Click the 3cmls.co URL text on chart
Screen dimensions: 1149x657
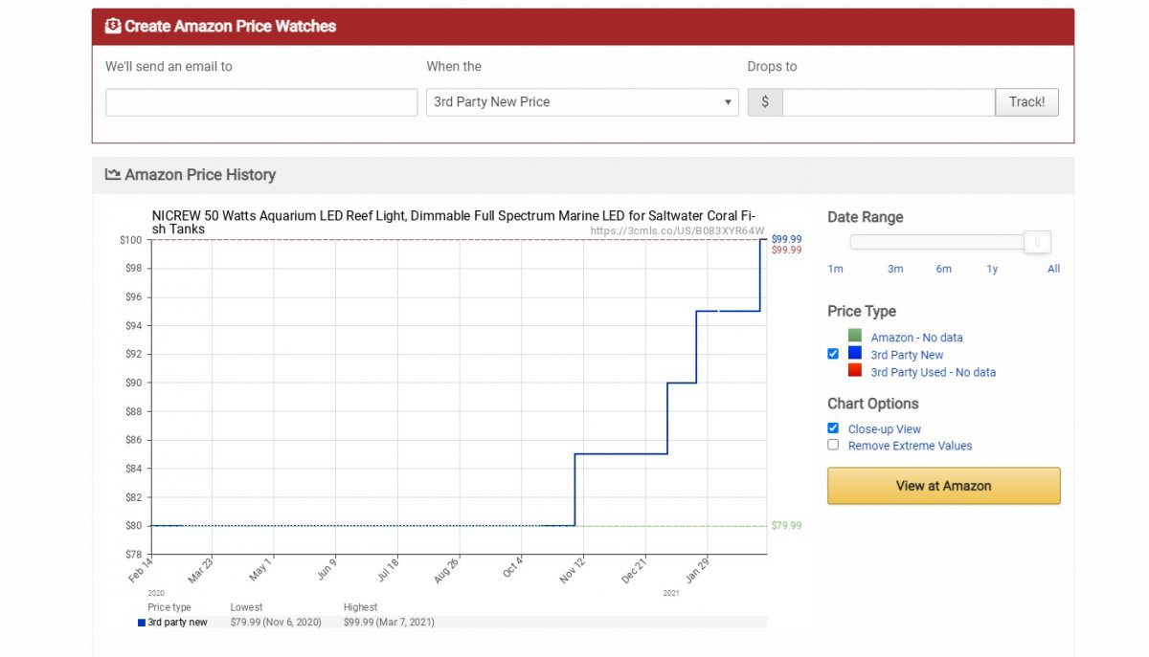pyautogui.click(x=677, y=230)
